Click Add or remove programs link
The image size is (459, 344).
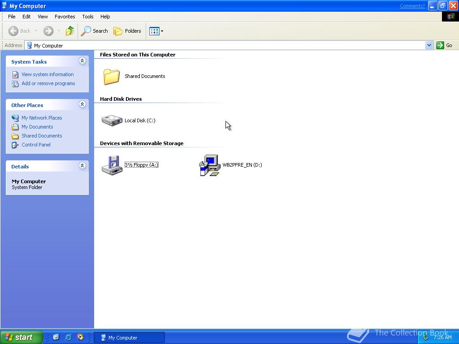pos(48,83)
